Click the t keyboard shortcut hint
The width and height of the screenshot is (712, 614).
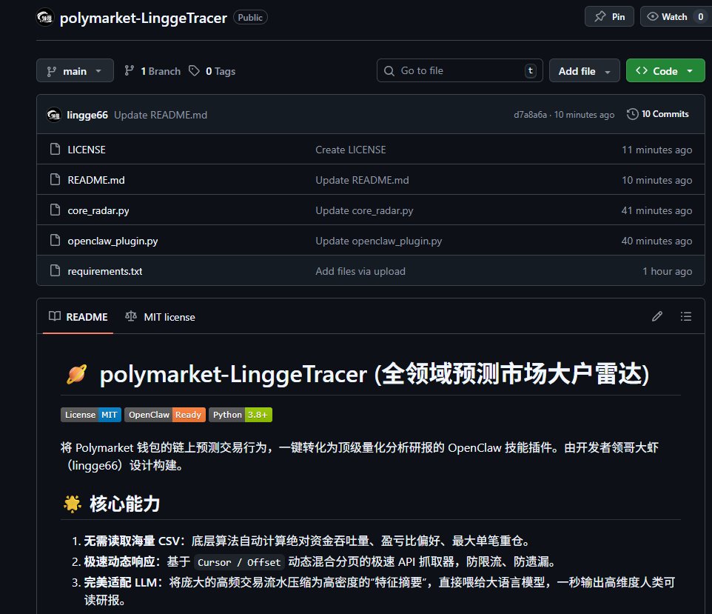pos(531,70)
